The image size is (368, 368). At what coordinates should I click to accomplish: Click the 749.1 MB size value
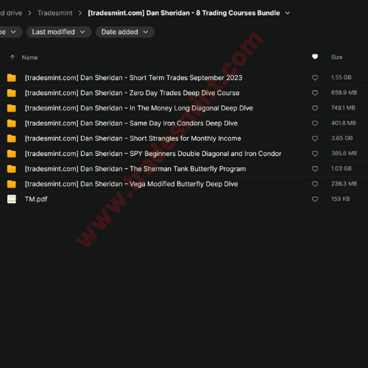pyautogui.click(x=343, y=108)
